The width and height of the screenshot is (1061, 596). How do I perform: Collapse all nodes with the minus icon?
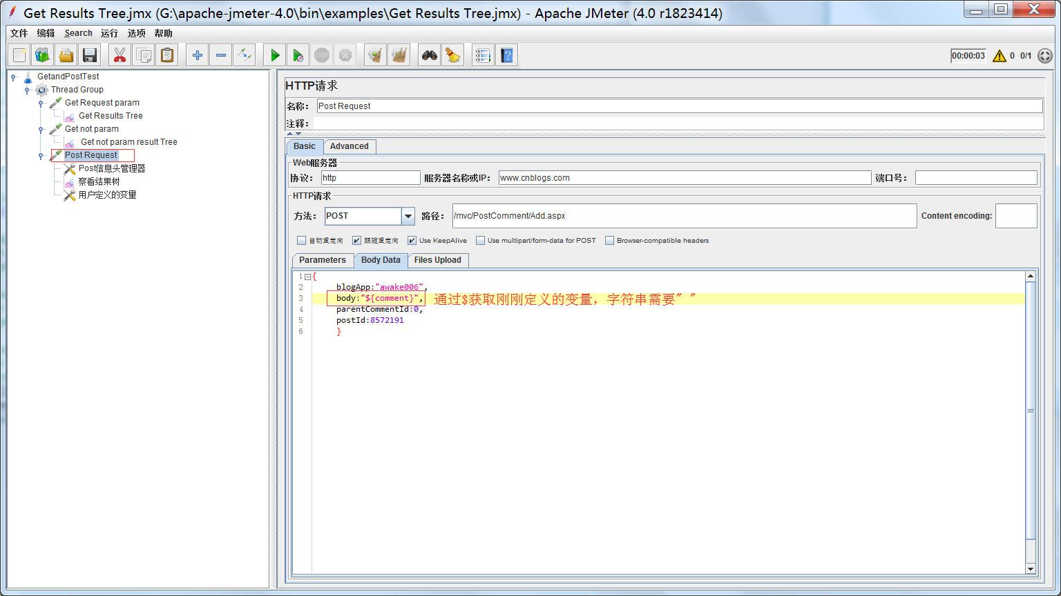point(221,55)
